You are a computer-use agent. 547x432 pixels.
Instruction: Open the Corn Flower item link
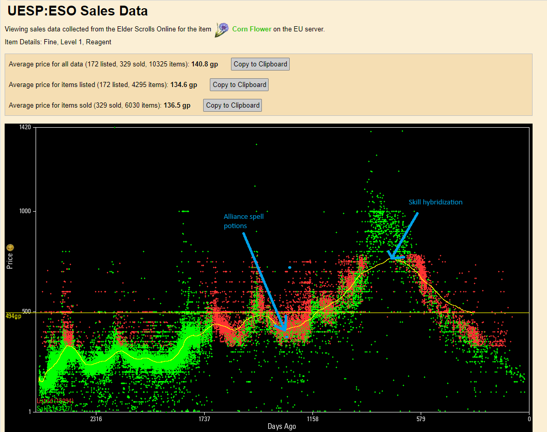tap(252, 29)
